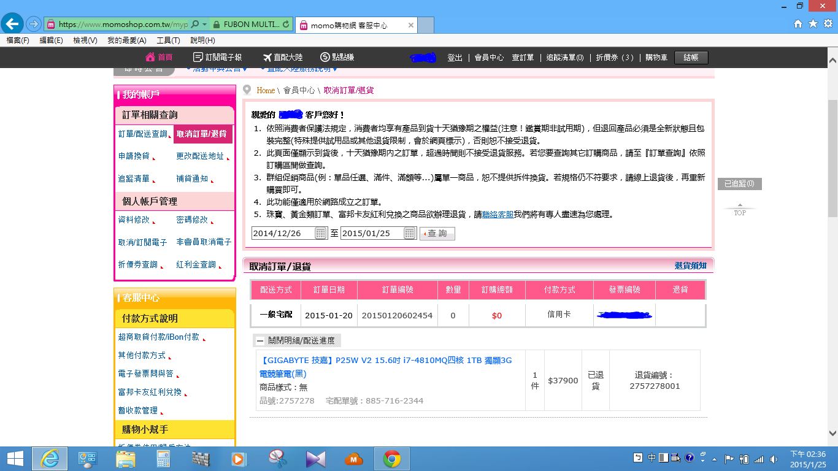Click the 登出 logout link
Image resolution: width=838 pixels, height=471 pixels.
coord(455,57)
